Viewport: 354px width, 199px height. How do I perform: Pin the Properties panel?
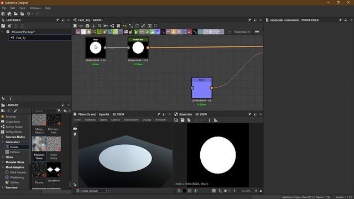pos(340,20)
